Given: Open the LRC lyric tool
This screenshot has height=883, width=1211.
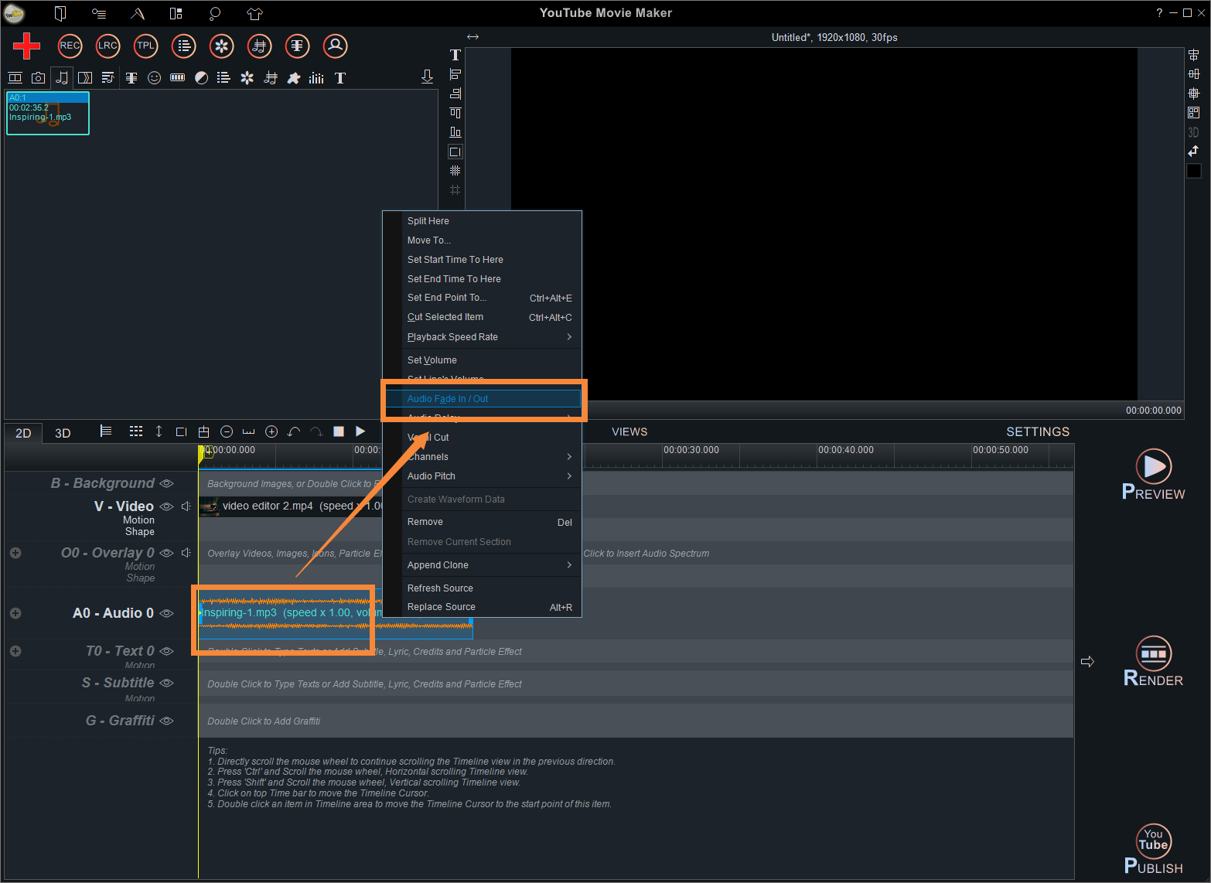Looking at the screenshot, I should [107, 46].
